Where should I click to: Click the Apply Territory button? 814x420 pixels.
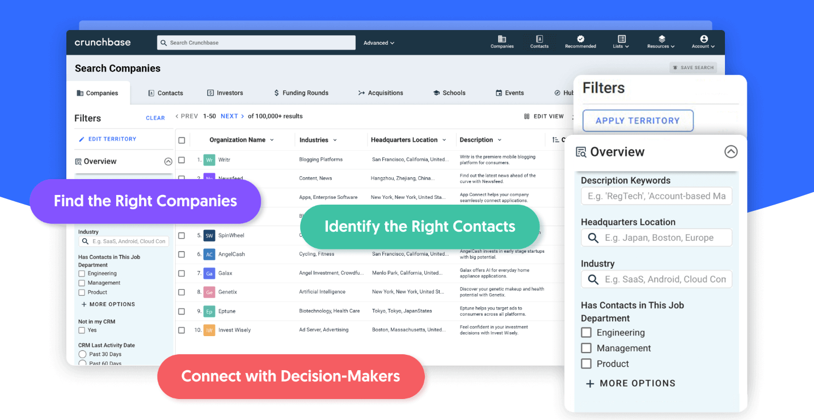[638, 120]
